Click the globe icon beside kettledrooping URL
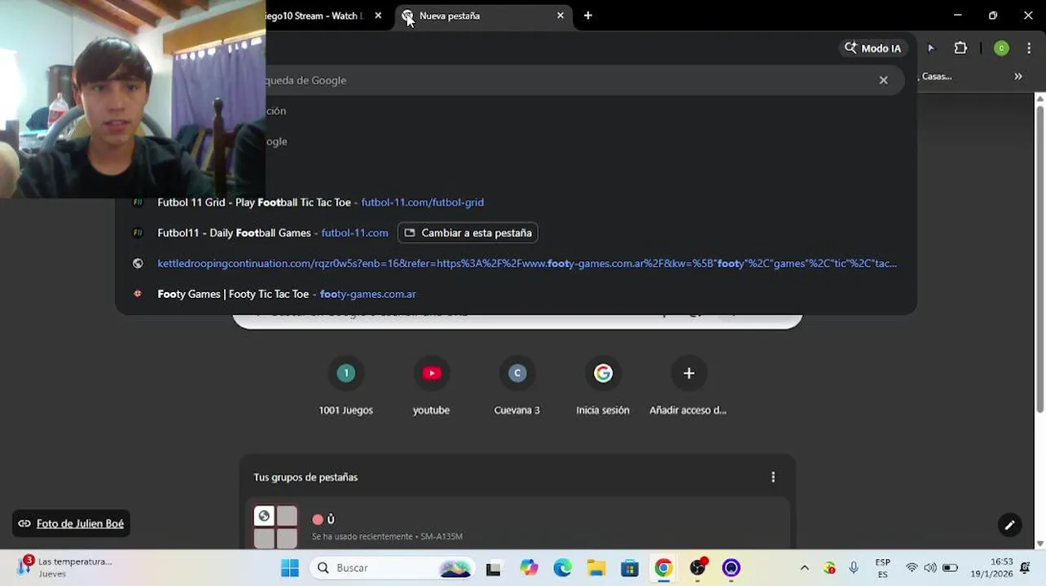The height and width of the screenshot is (586, 1046). (x=138, y=263)
